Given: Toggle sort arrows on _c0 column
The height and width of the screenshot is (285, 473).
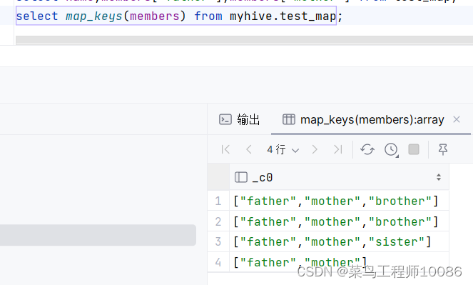Looking at the screenshot, I should tap(439, 177).
